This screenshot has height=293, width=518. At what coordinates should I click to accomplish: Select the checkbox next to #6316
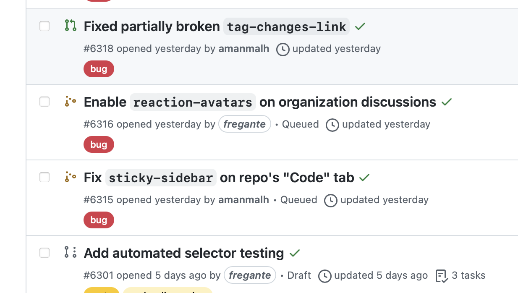[44, 102]
